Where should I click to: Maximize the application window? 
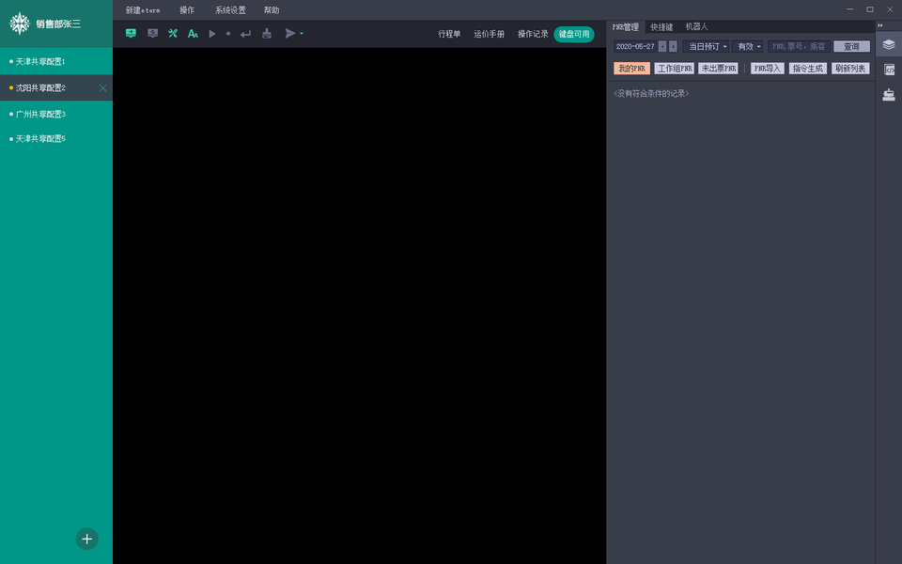tap(870, 9)
